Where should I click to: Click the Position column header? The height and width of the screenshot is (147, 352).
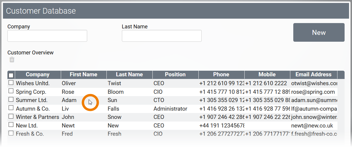pyautogui.click(x=175, y=75)
